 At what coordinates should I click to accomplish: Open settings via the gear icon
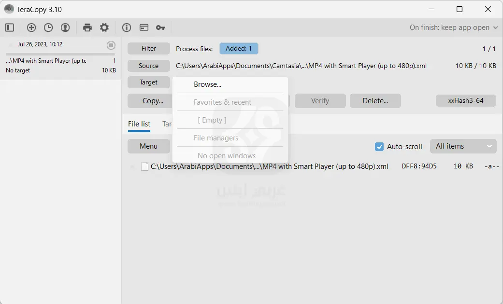pyautogui.click(x=104, y=28)
